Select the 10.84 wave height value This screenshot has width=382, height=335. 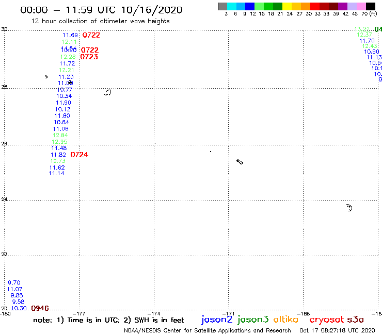[x=61, y=122]
